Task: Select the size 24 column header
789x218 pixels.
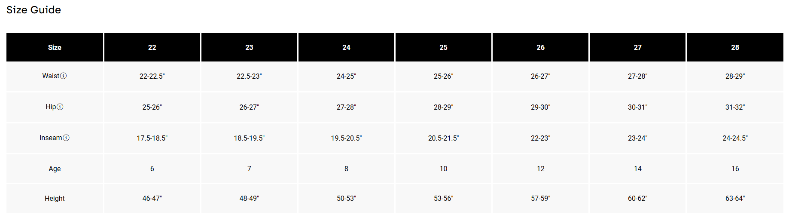Action: (x=346, y=47)
